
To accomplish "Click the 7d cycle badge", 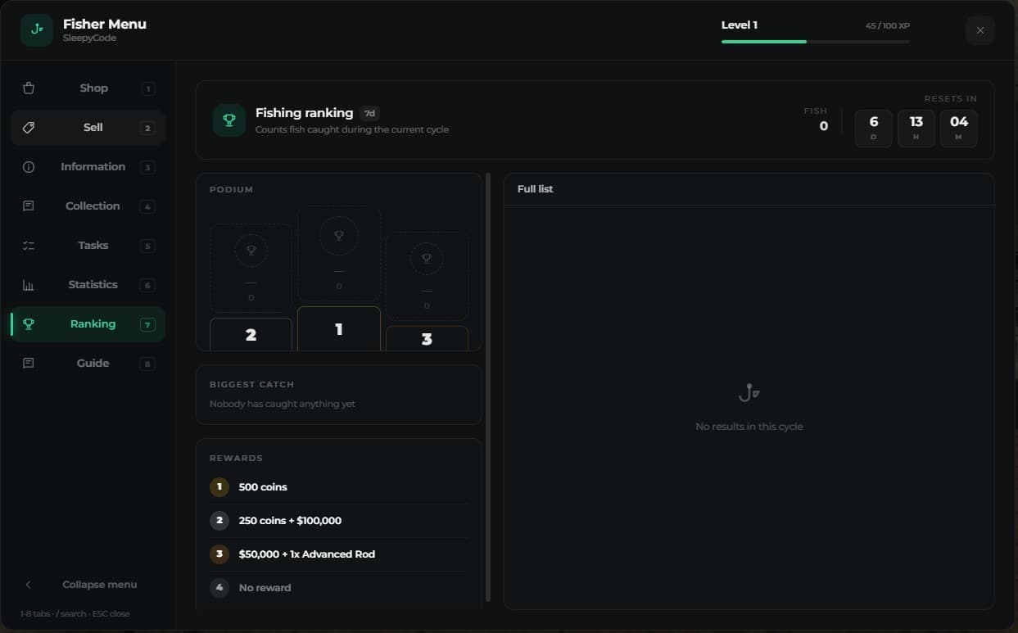I will pos(369,114).
